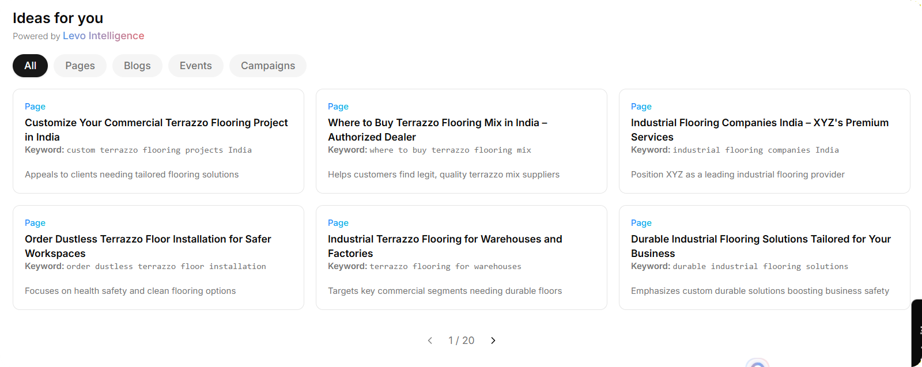Select 'Industrial Flooring Companies India' idea card

tap(759, 130)
